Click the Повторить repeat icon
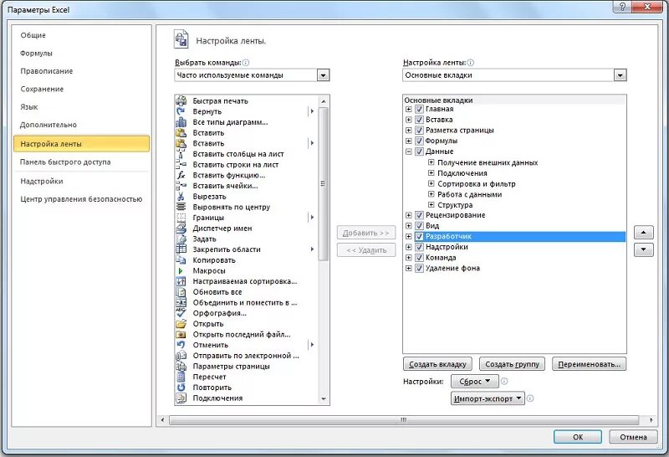Viewport: 669px width, 457px height. 181,388
